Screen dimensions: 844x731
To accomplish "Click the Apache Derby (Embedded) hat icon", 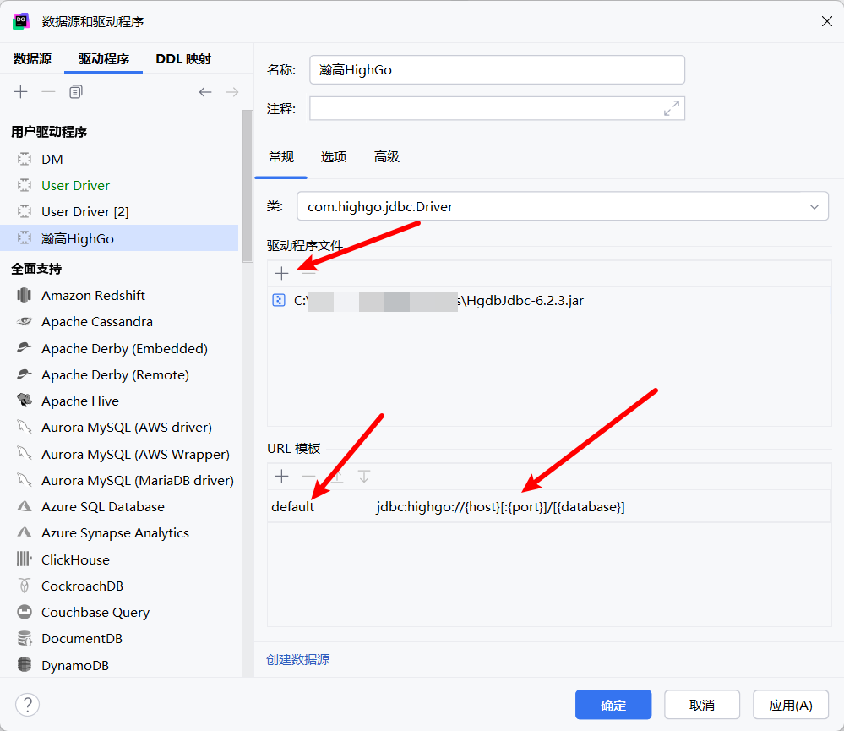I will 25,347.
